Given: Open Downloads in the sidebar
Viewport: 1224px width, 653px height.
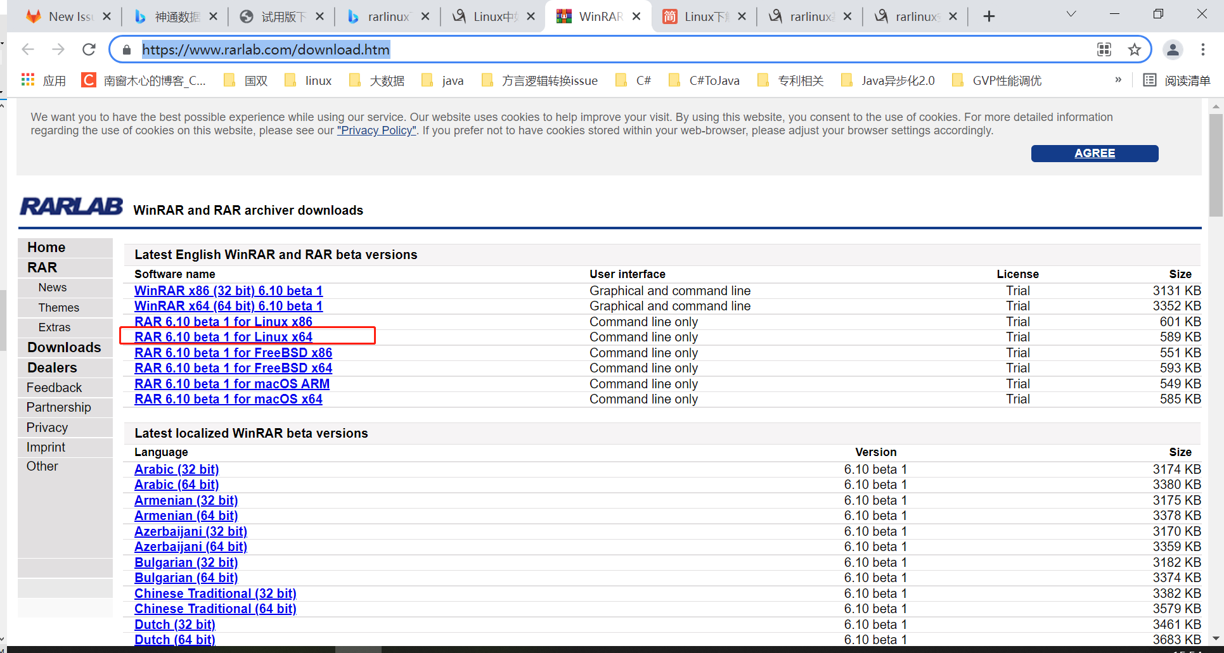Looking at the screenshot, I should click(64, 347).
